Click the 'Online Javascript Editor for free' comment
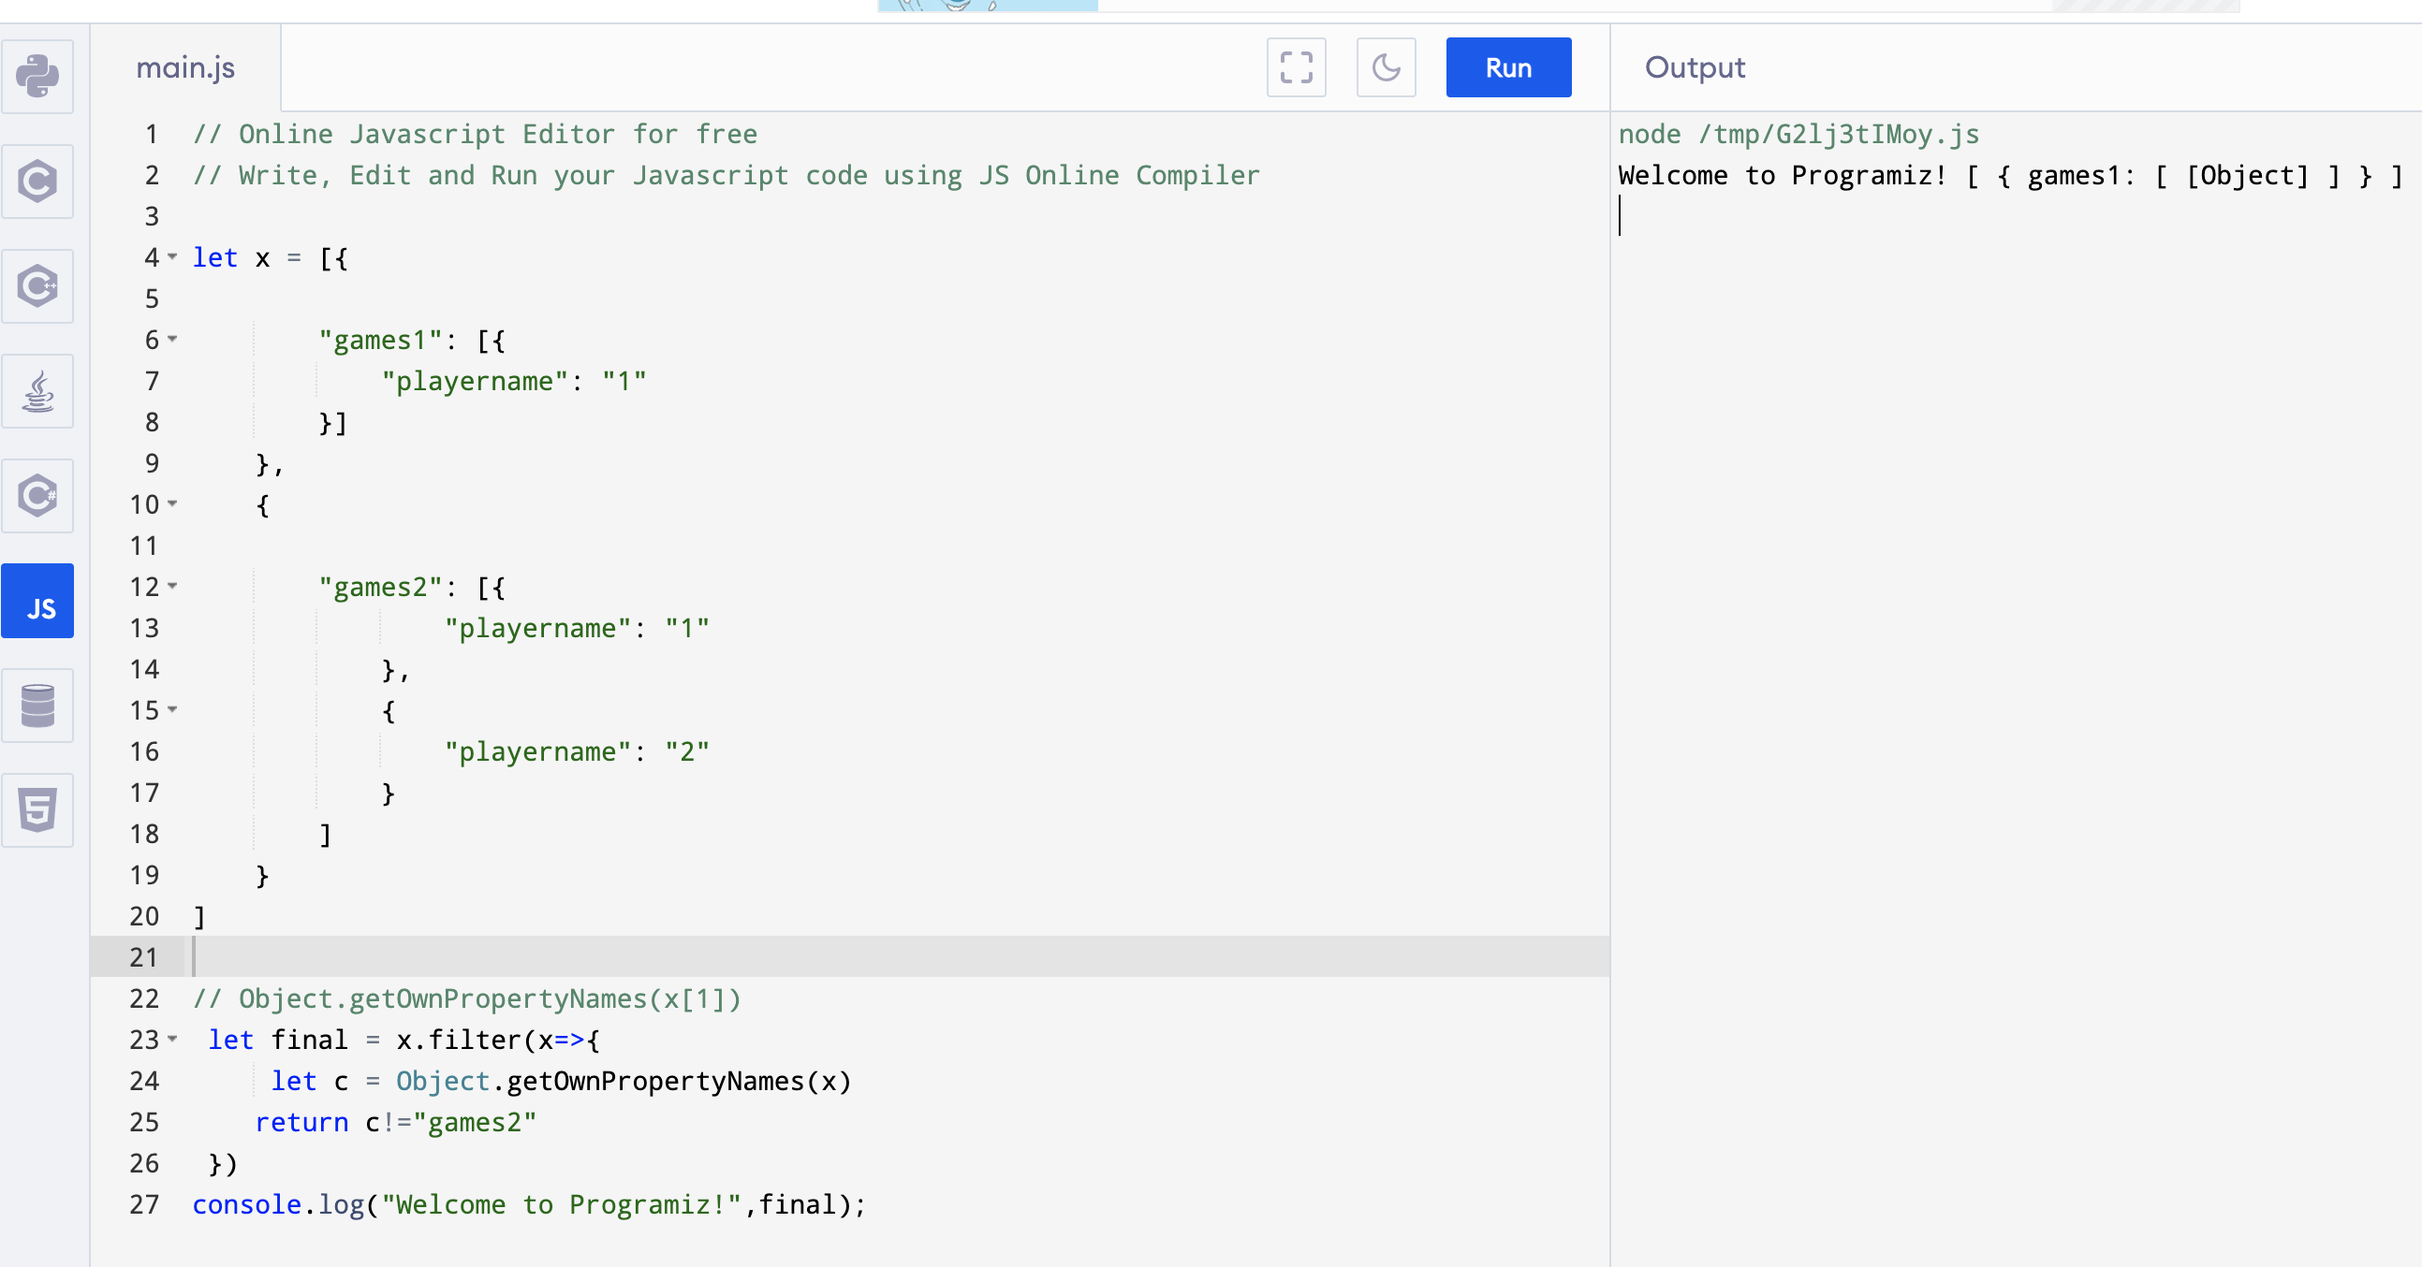Image resolution: width=2422 pixels, height=1267 pixels. pyautogui.click(x=475, y=135)
